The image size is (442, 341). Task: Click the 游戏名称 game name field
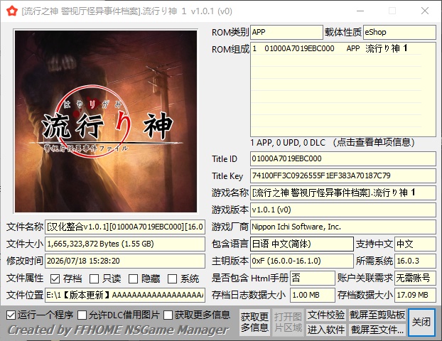(x=343, y=193)
